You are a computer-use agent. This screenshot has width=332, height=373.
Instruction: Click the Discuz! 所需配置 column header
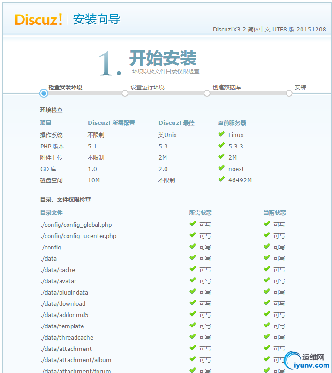tap(112, 123)
